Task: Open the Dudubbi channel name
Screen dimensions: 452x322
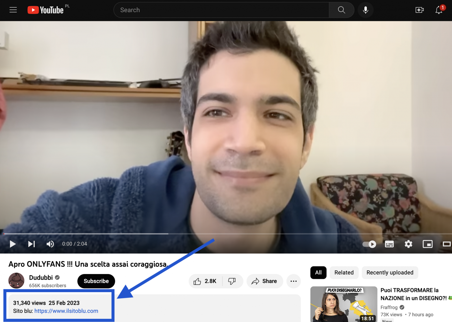Action: 41,277
